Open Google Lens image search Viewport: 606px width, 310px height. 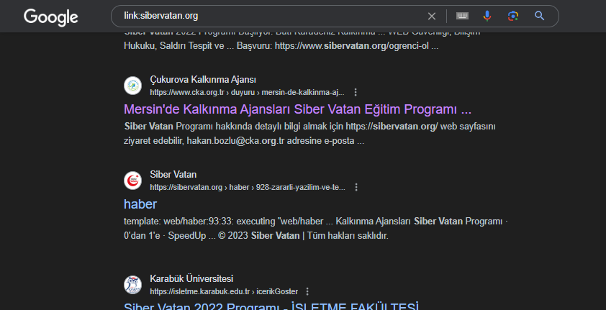point(512,16)
